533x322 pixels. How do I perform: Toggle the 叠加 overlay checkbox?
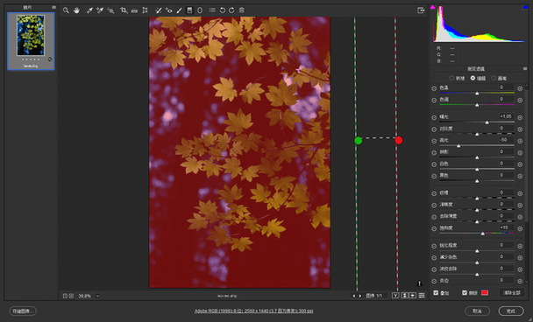click(436, 292)
